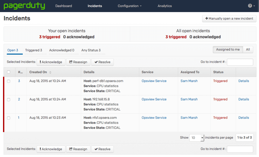
Task: Open incident number 1 link
Action: (x=19, y=118)
